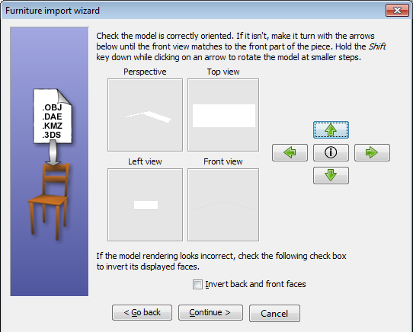The height and width of the screenshot is (332, 413).
Task: Click the 'Front view' label
Action: 223,161
